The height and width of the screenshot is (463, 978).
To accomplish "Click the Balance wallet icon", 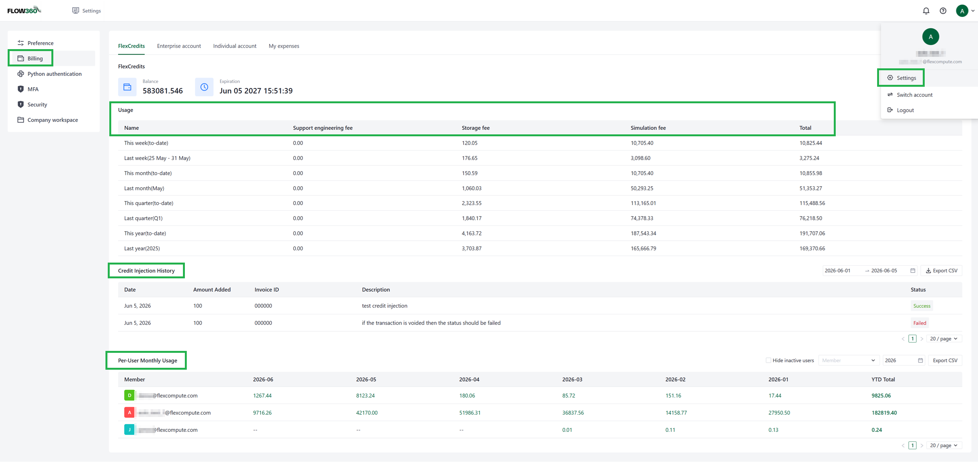I will coord(127,87).
